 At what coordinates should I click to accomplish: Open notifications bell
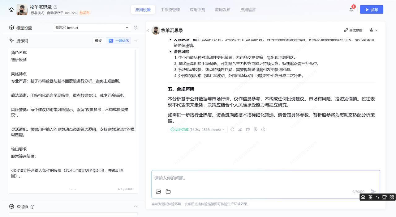[351, 9]
